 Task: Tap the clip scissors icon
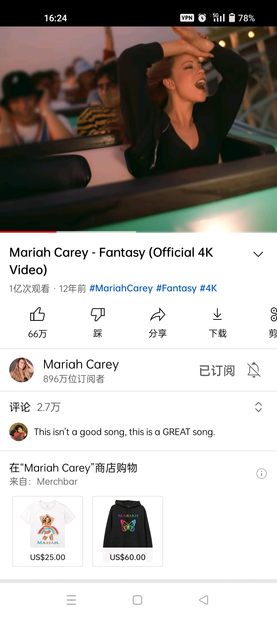point(273,314)
